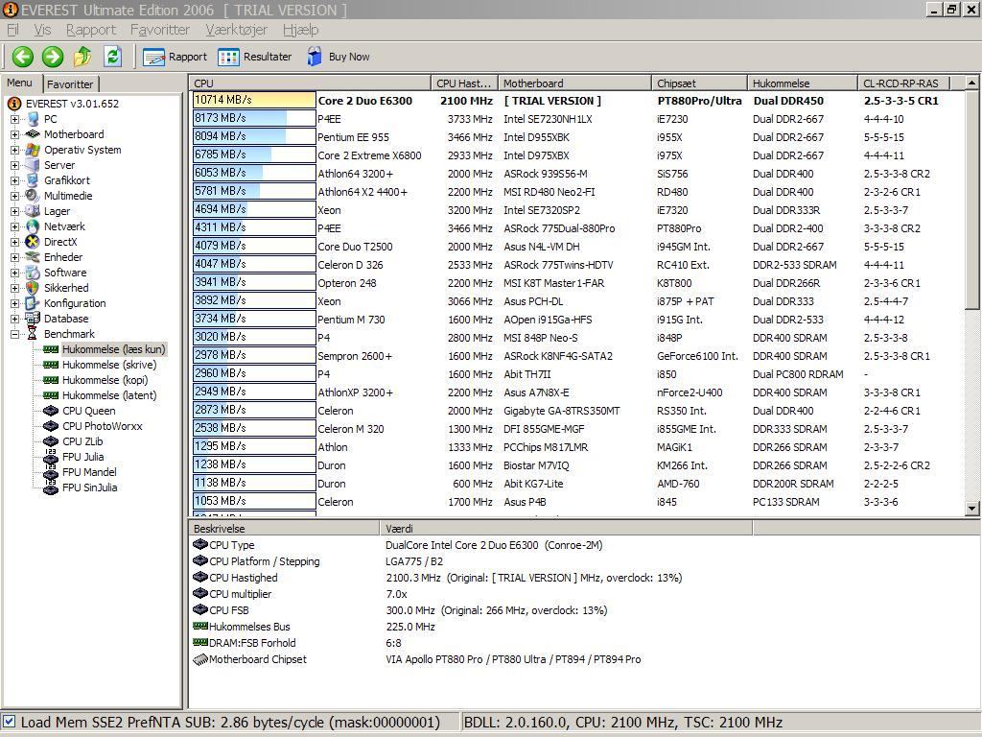Open the Favoritter menu in the menu bar
The image size is (982, 737).
pyautogui.click(x=160, y=30)
